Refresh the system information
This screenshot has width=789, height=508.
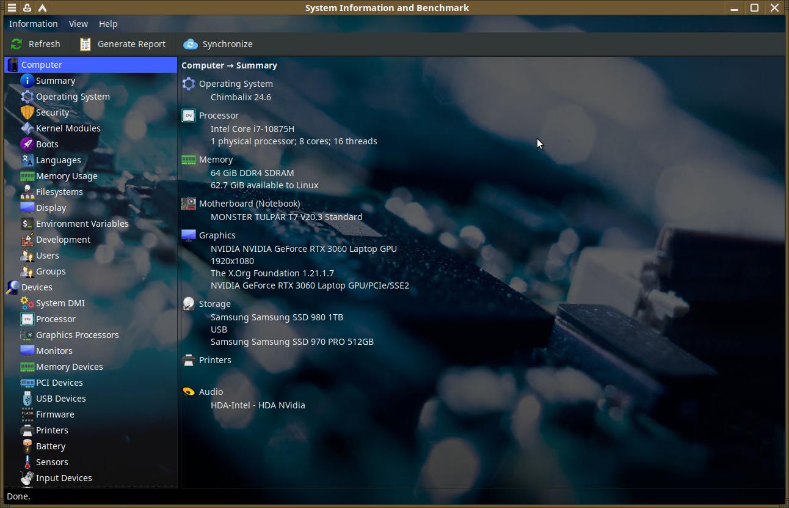[x=35, y=44]
